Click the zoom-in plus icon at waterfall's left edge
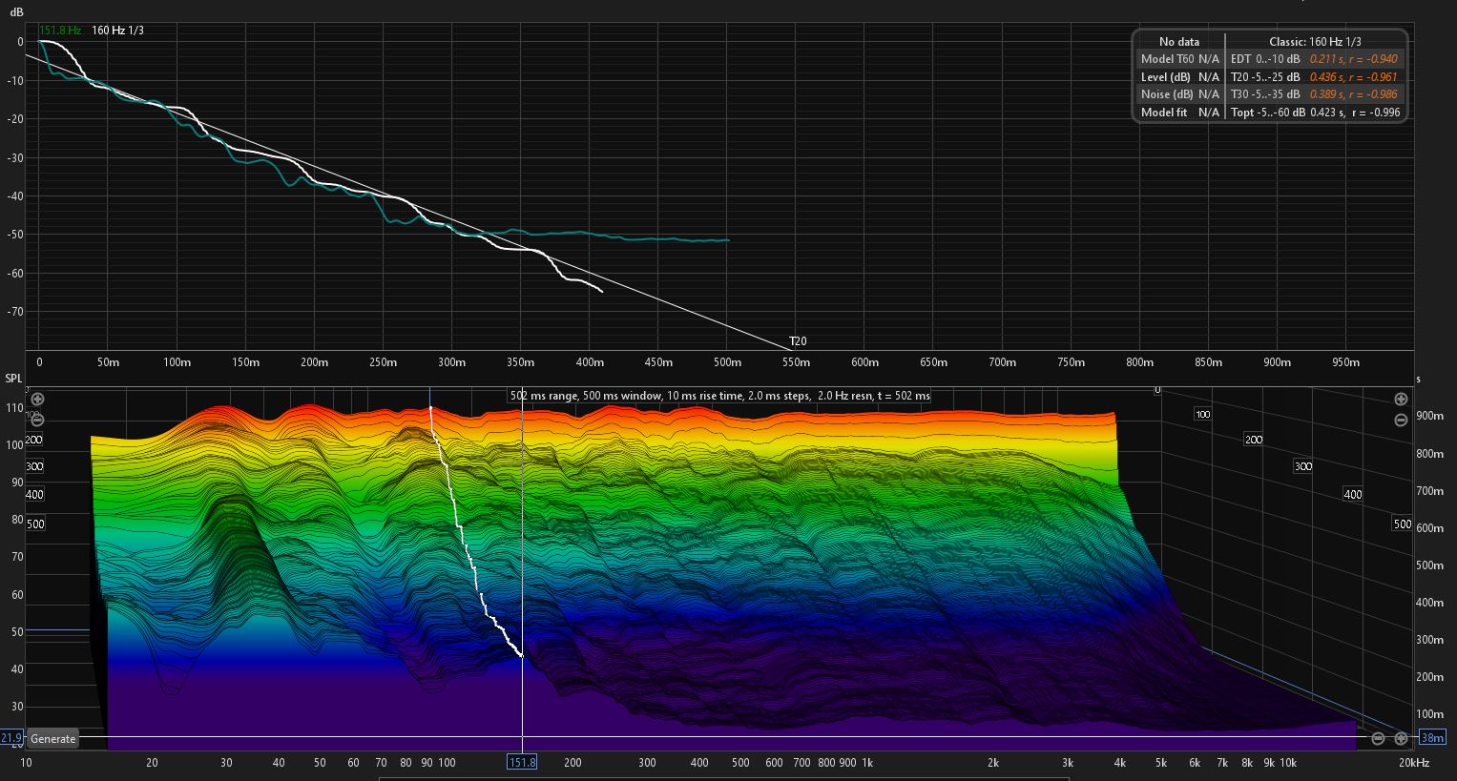 (x=37, y=399)
